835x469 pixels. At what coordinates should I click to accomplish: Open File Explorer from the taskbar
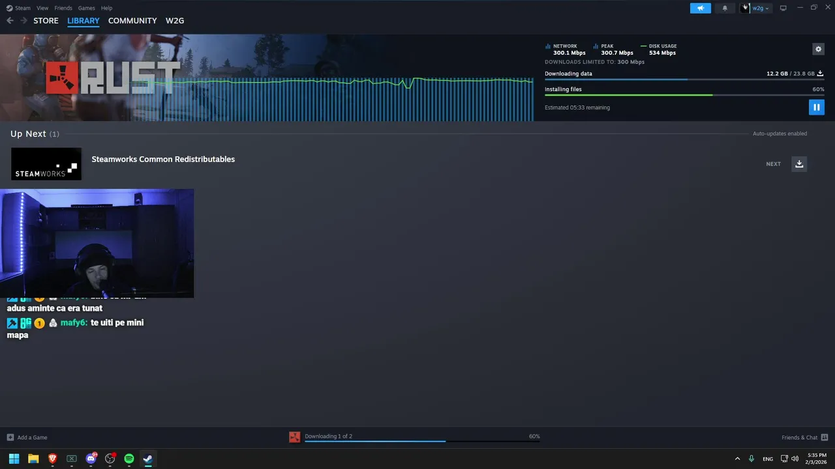pyautogui.click(x=33, y=459)
